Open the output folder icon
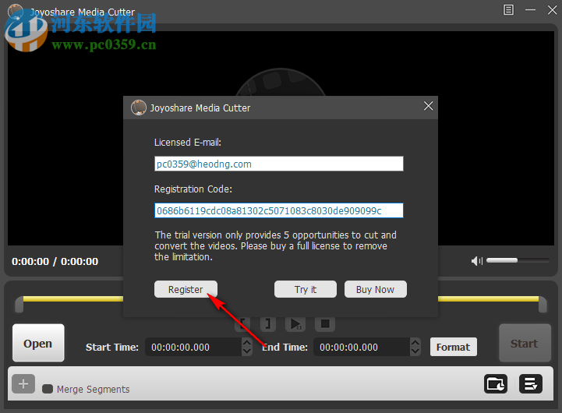The image size is (562, 413). [495, 384]
